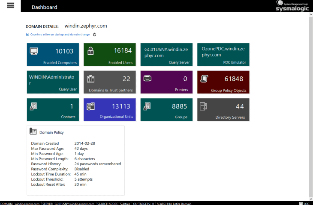The height and width of the screenshot is (205, 313).
Task: Click the Group Policy Objects scroll icon
Action: (x=204, y=79)
